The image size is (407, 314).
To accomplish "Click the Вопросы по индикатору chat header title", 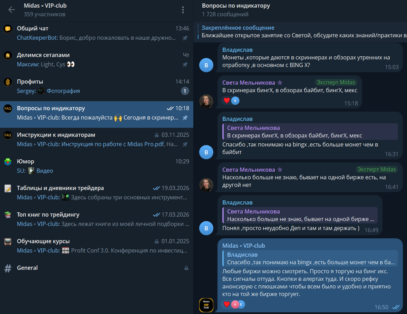I will pos(236,6).
